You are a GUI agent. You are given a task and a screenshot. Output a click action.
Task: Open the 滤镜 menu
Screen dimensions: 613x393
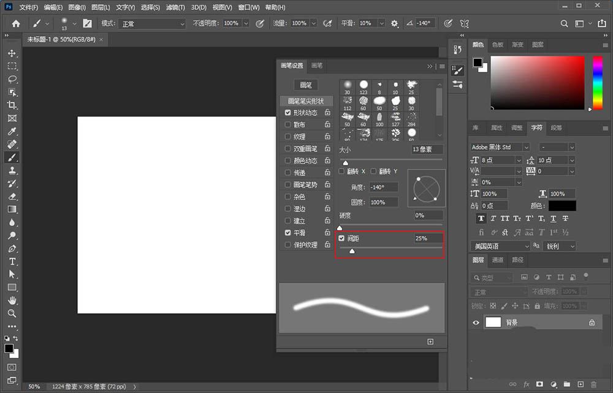point(175,7)
